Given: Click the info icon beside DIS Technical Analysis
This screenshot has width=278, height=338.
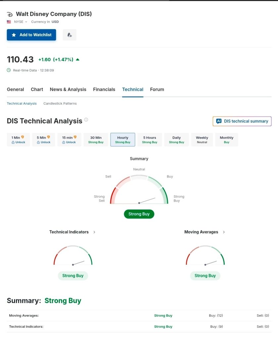Looking at the screenshot, I should [86, 120].
